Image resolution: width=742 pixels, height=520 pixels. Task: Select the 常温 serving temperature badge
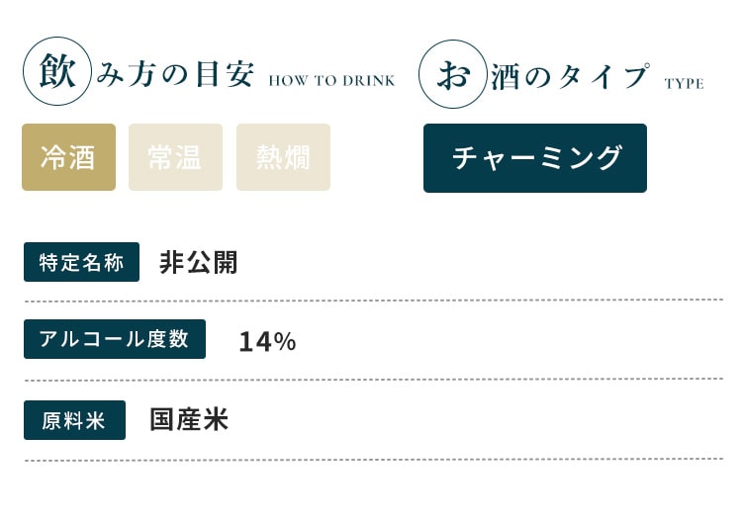tap(175, 157)
